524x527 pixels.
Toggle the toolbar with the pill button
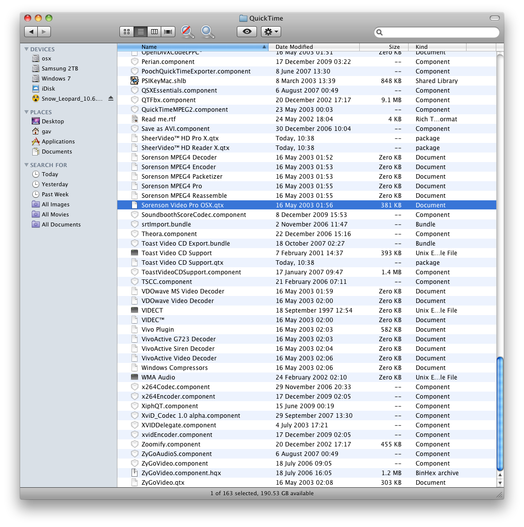point(494,18)
